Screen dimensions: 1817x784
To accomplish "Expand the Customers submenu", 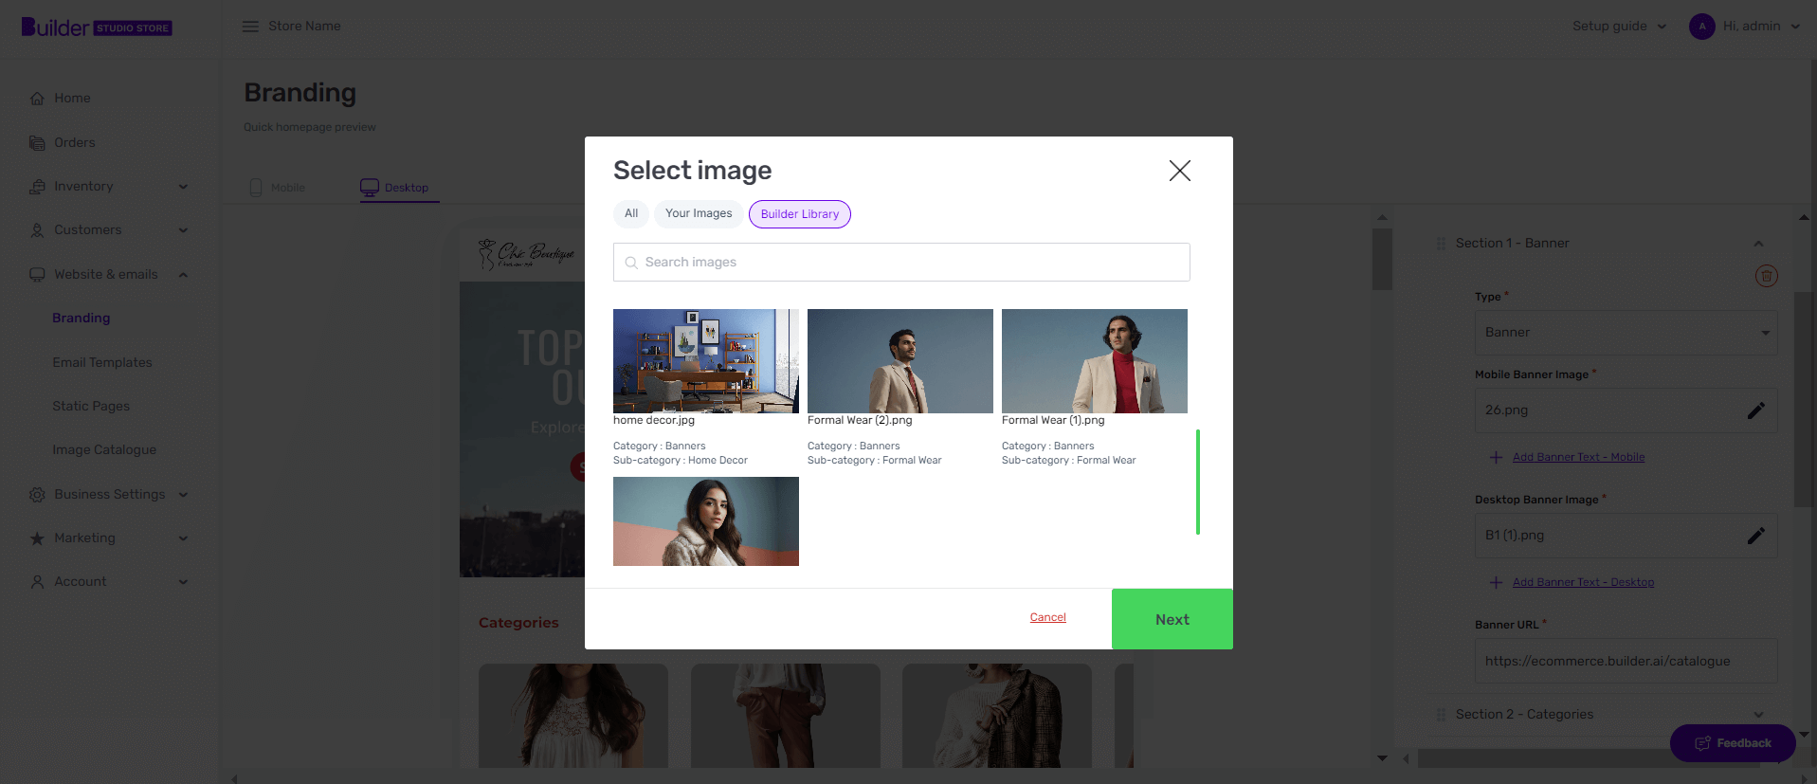I will pyautogui.click(x=183, y=230).
